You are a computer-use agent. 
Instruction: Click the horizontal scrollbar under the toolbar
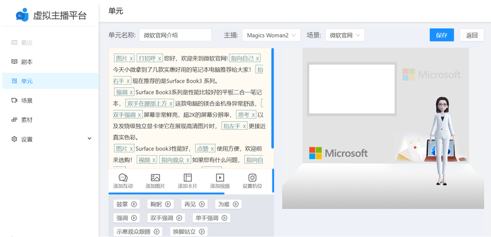pyautogui.click(x=166, y=193)
